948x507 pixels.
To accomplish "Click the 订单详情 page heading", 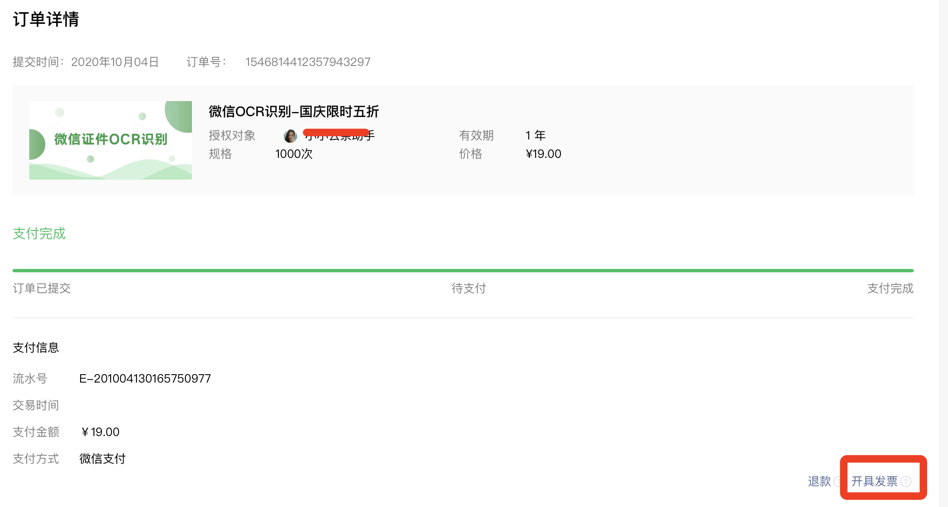I will tap(46, 19).
